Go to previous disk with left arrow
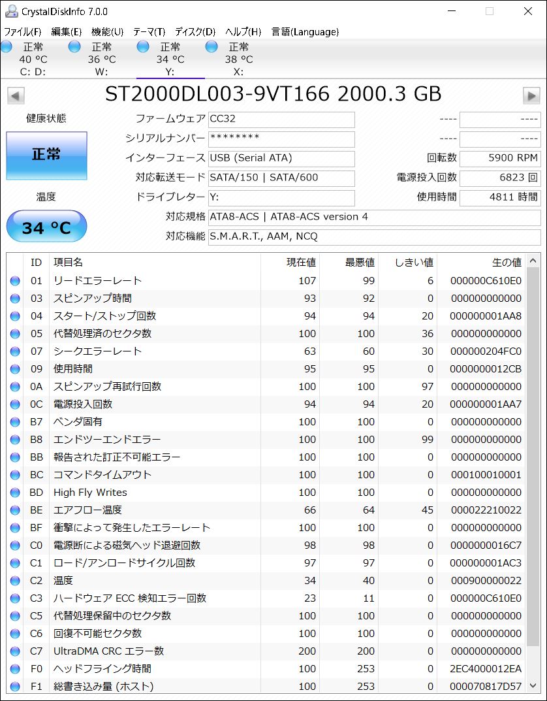Viewport: 547px width, 701px height. 16,95
